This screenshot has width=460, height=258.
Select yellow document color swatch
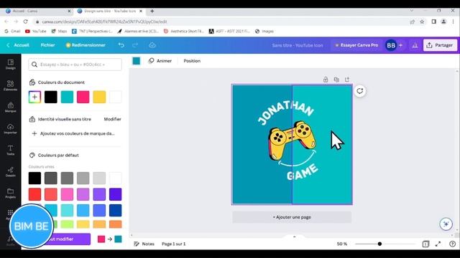click(99, 97)
